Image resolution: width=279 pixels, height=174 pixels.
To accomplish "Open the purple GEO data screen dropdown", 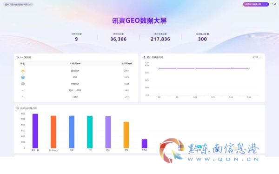I will tap(256, 4).
